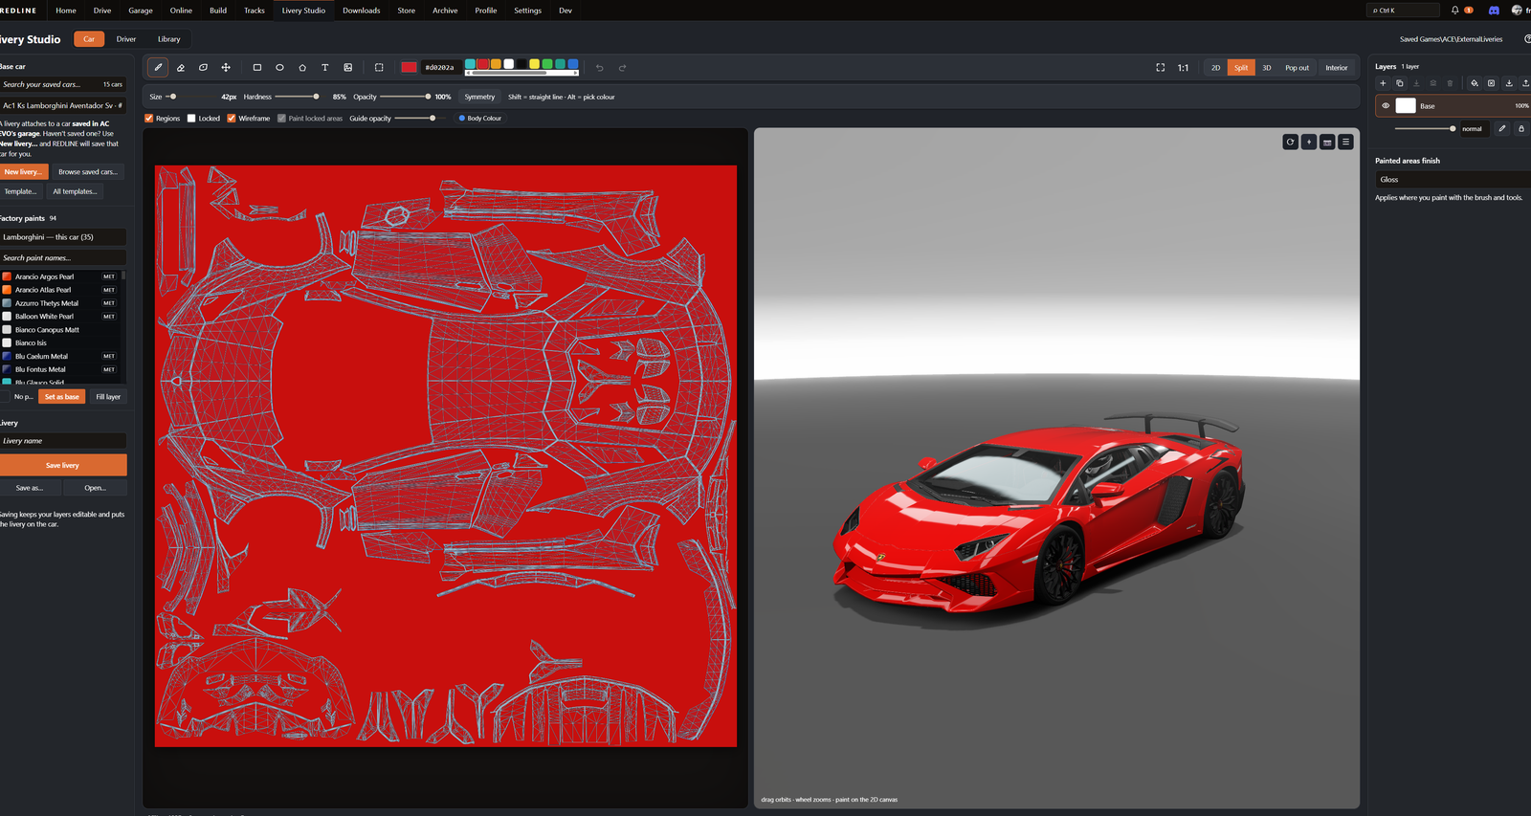Click Browse saved cars... button
Viewport: 1531px width, 816px height.
coord(88,172)
